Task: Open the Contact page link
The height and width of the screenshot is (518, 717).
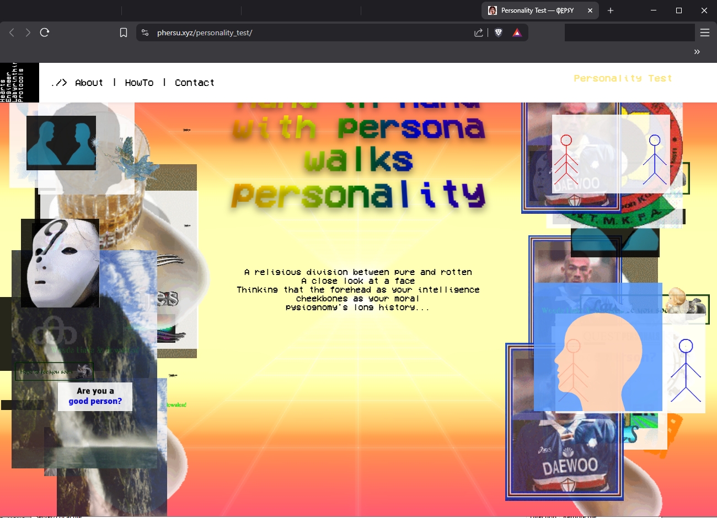Action: [x=194, y=83]
